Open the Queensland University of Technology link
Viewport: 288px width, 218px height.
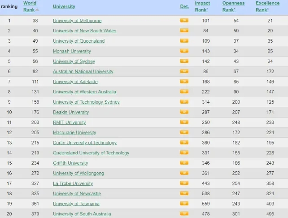[x=91, y=153]
